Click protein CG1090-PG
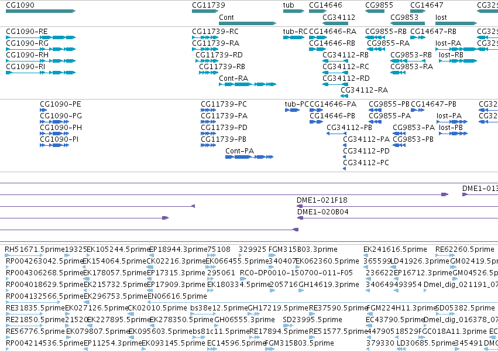498x352 pixels. 54,122
